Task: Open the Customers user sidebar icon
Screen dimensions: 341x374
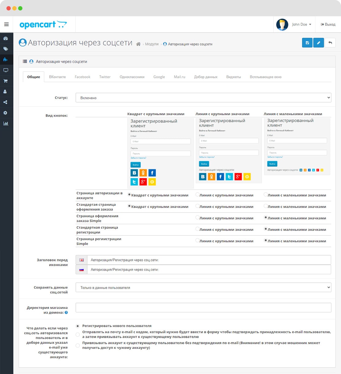Action: [x=6, y=92]
